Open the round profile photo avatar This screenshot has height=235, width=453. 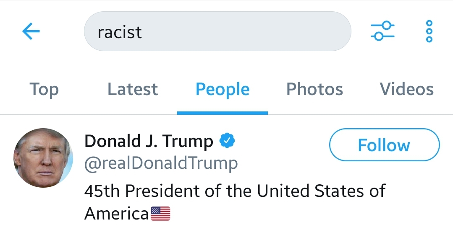coord(43,158)
